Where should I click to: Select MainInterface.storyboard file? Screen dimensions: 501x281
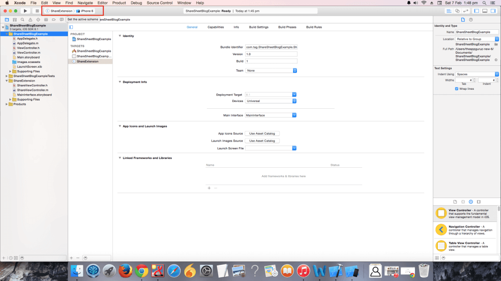[x=34, y=95]
